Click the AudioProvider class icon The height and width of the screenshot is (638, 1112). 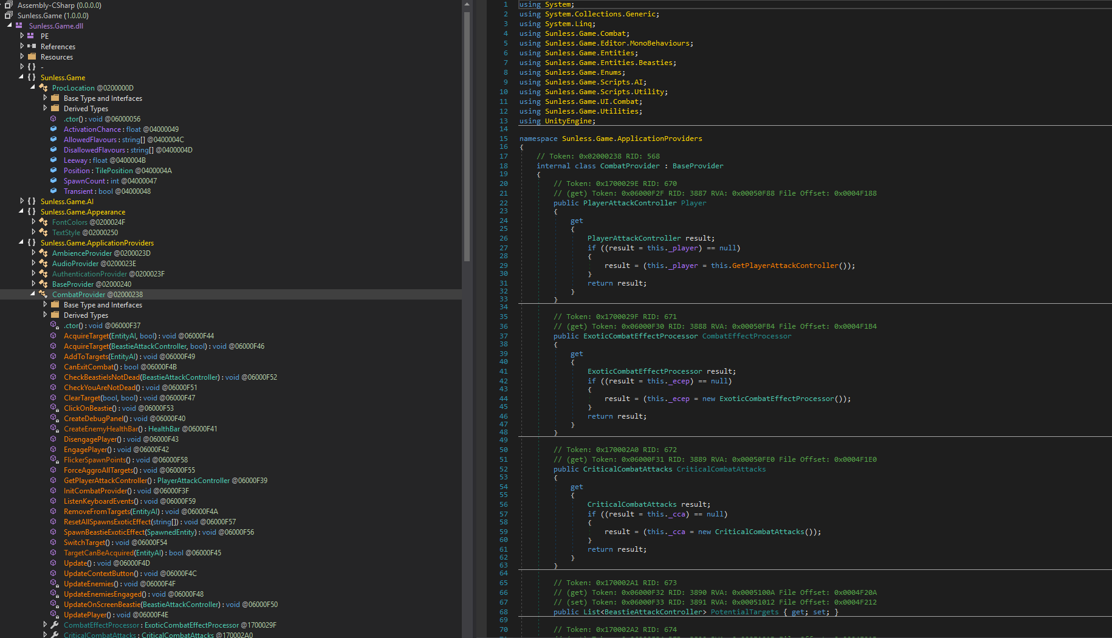44,263
